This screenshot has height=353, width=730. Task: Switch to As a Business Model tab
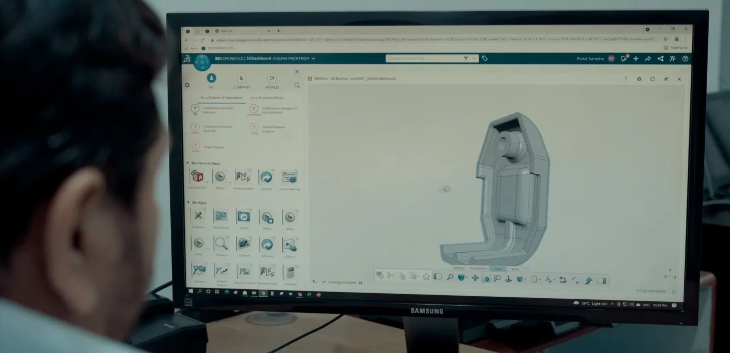pos(268,97)
